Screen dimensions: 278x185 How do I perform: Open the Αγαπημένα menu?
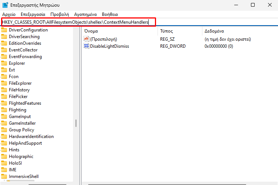tap(86, 14)
